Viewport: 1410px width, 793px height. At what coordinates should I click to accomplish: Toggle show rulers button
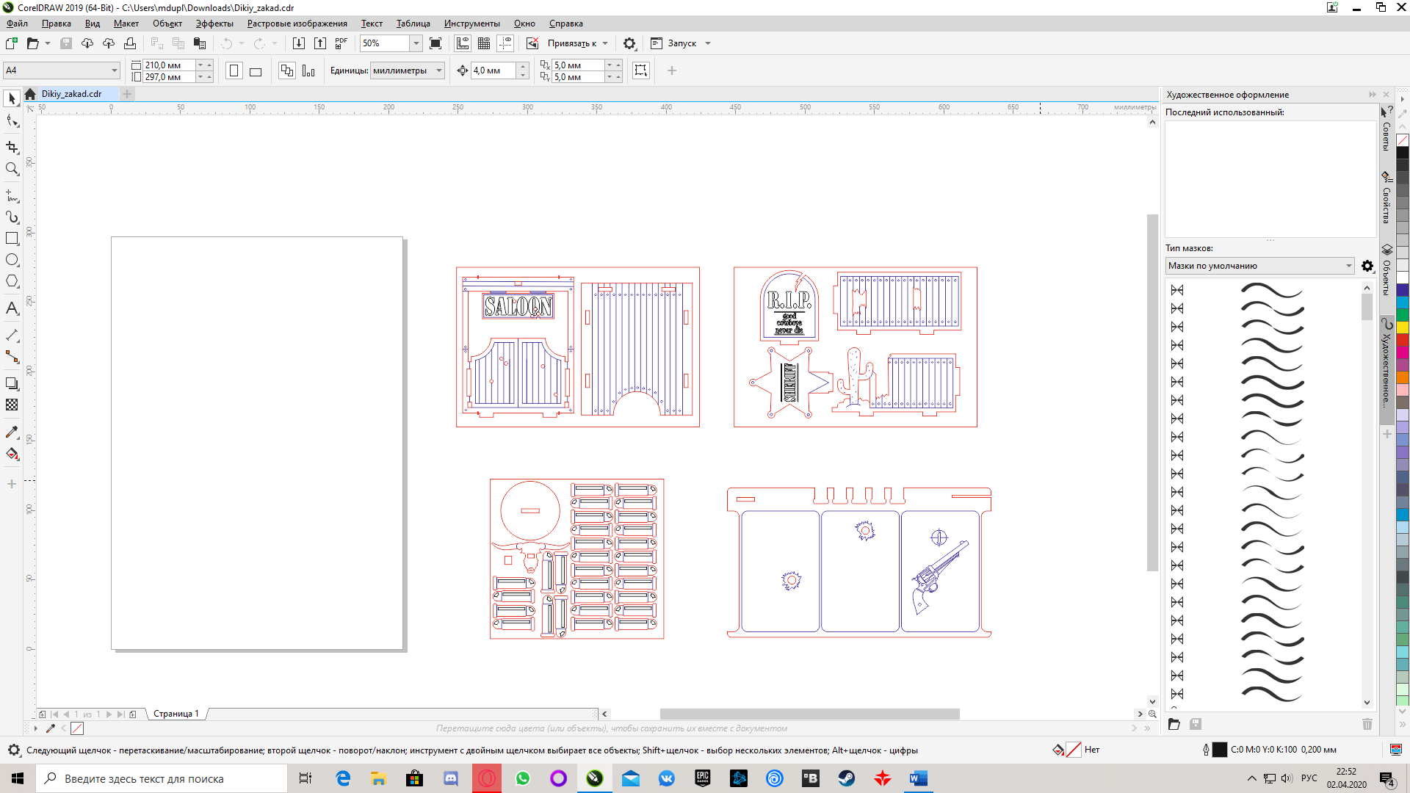click(x=463, y=43)
